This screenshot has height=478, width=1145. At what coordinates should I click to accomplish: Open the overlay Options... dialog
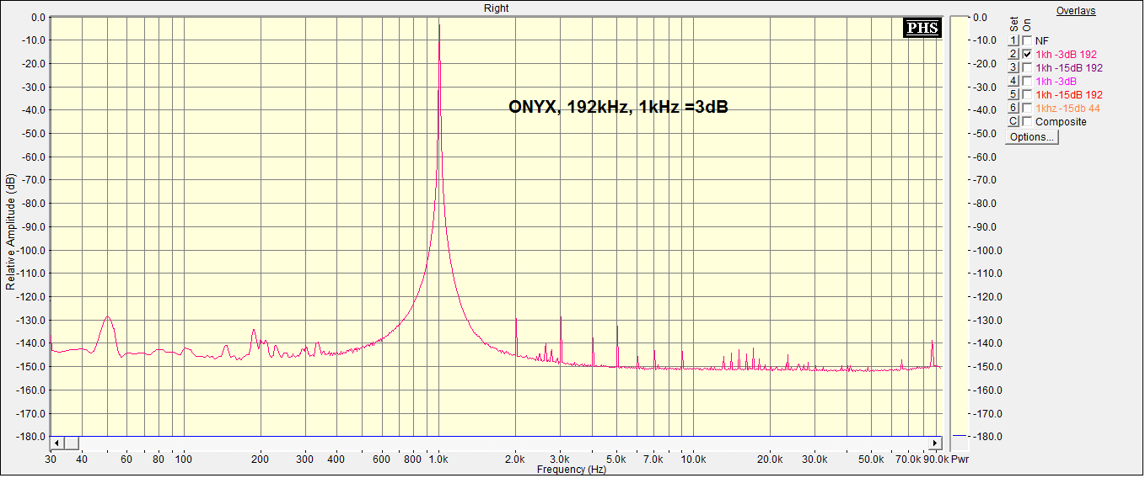click(x=1032, y=136)
